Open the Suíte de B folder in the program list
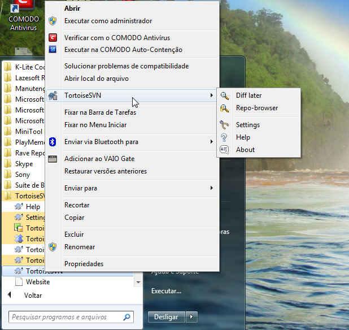This screenshot has height=330, width=349. (24, 185)
